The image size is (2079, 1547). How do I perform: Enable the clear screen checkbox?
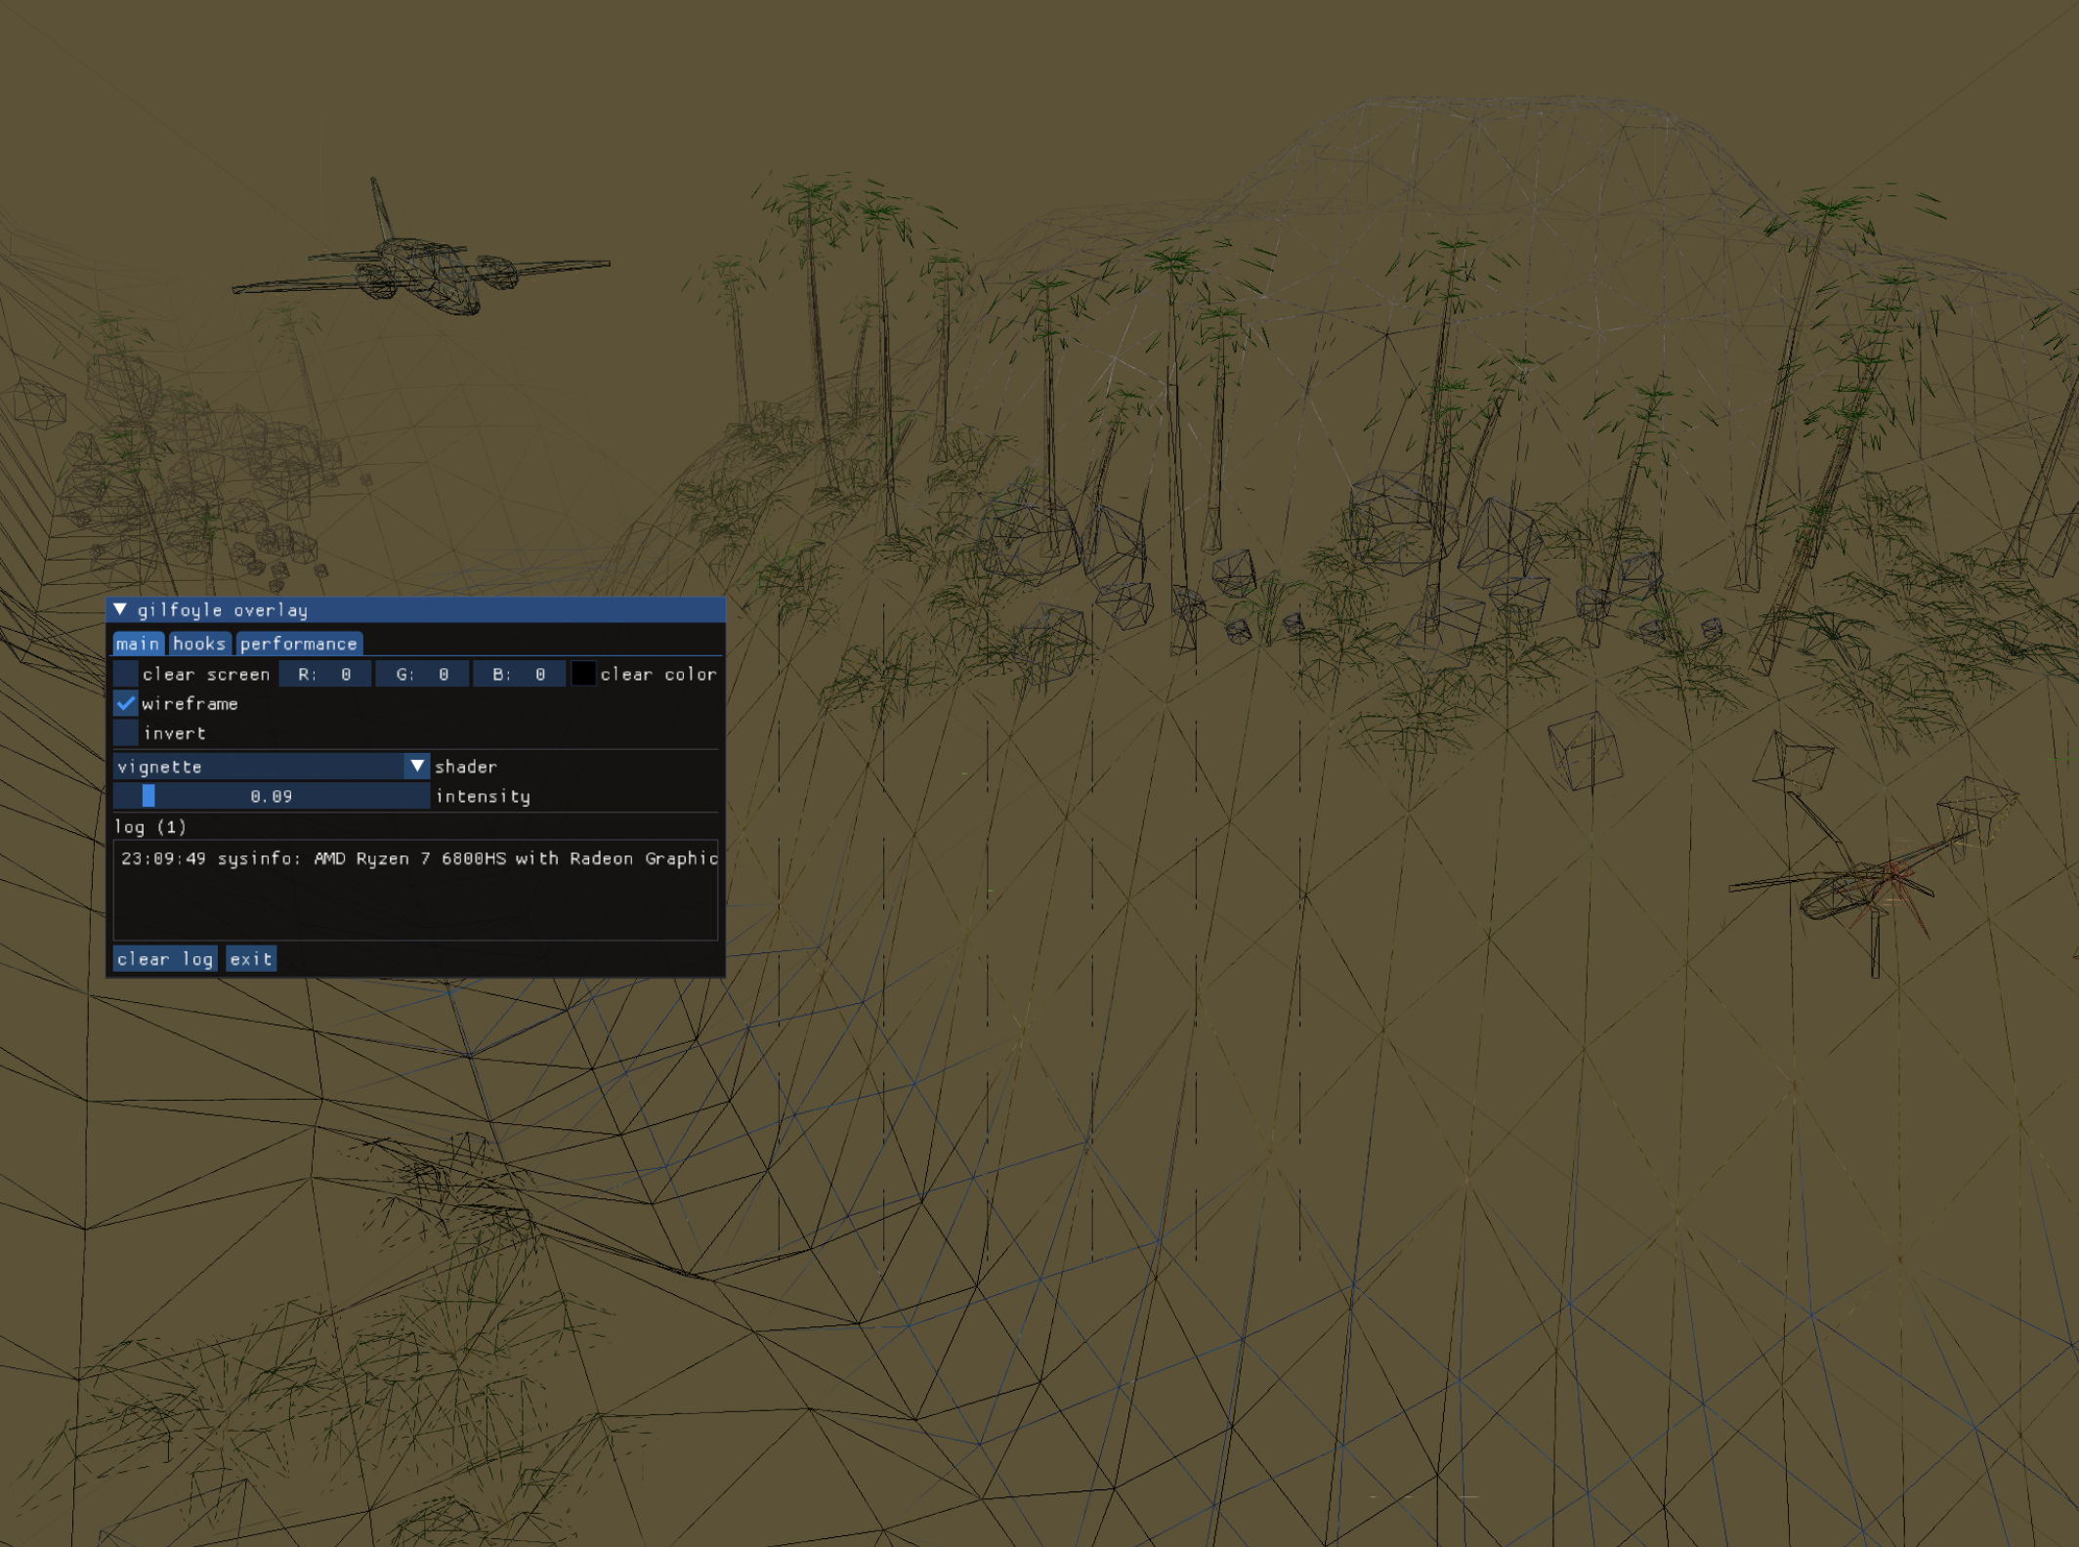coord(124,674)
